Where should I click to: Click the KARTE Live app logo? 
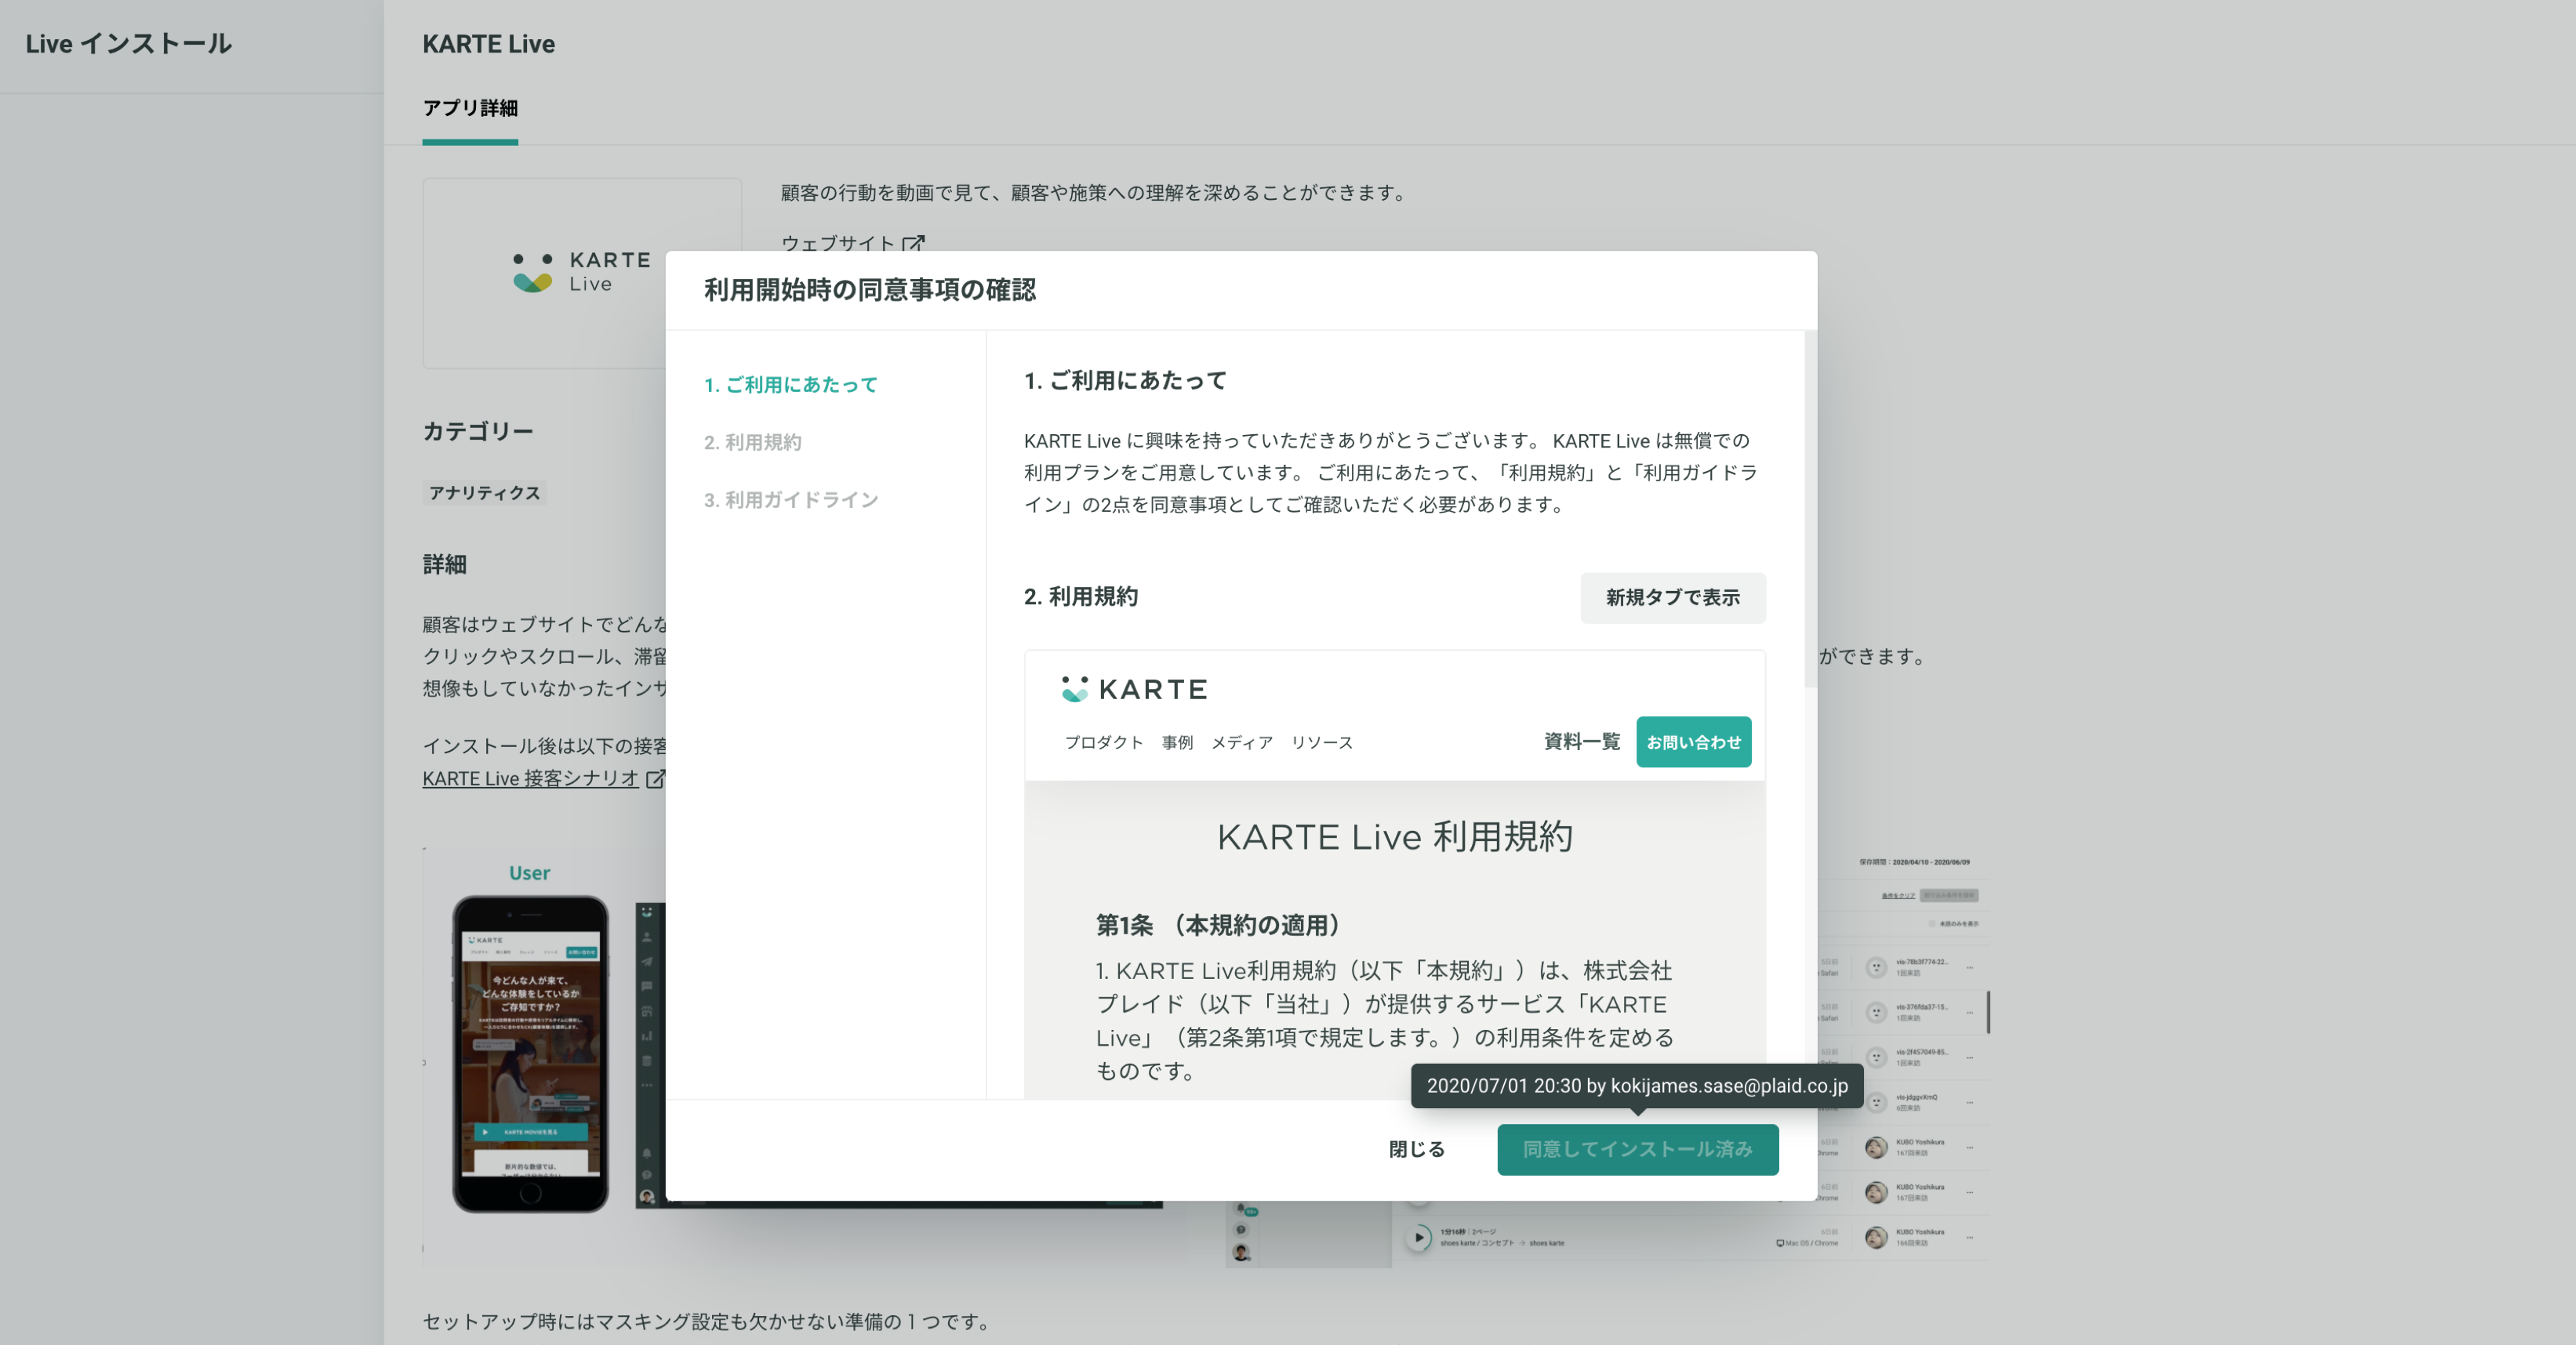click(x=581, y=272)
